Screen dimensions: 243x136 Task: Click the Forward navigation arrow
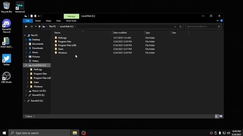click(32, 26)
